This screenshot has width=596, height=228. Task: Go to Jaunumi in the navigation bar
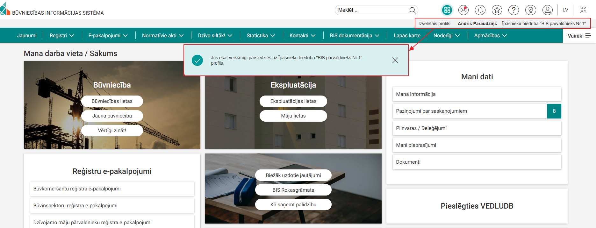point(27,36)
